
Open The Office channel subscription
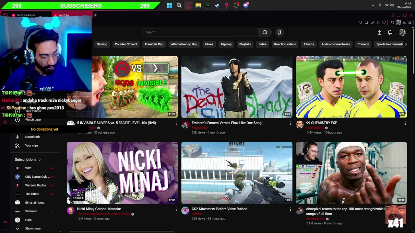pyautogui.click(x=32, y=194)
